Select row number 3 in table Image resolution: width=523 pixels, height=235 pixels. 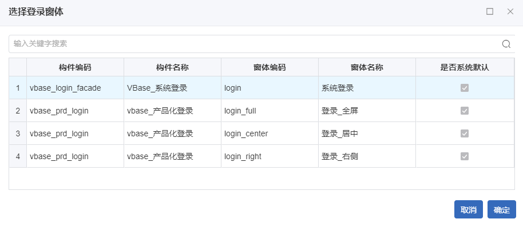pos(18,133)
